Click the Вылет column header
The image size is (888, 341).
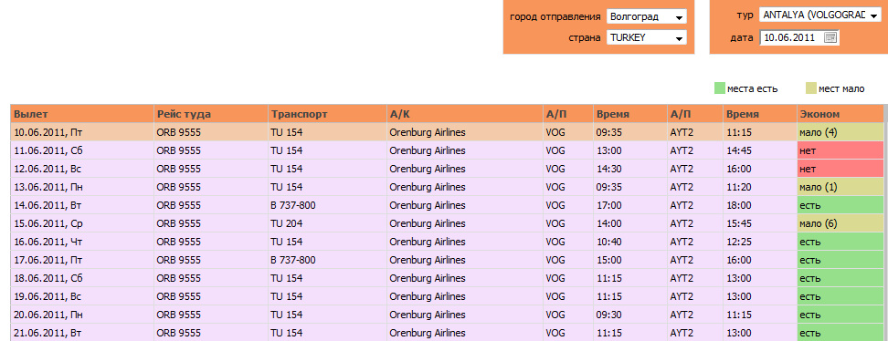pos(82,114)
